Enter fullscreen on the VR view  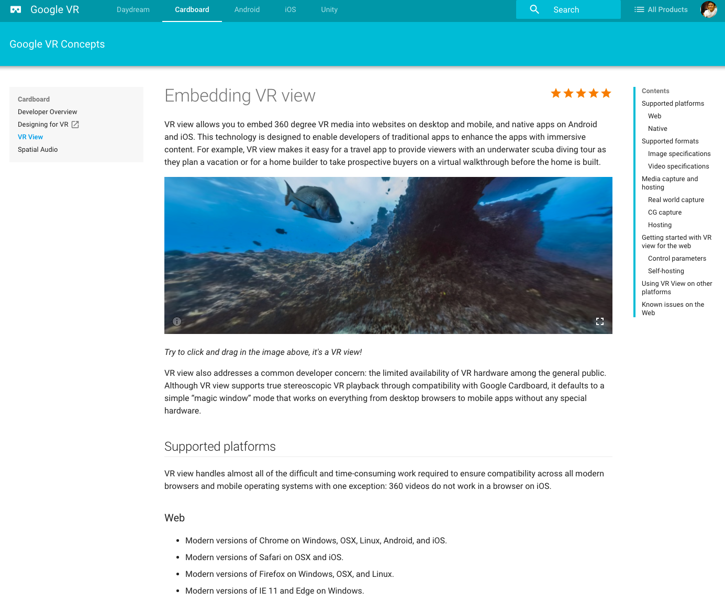tap(600, 321)
